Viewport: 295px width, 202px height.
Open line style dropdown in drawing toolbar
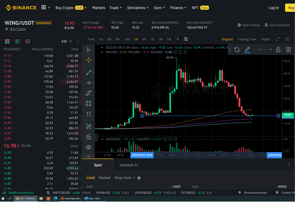pyautogui.click(x=257, y=49)
